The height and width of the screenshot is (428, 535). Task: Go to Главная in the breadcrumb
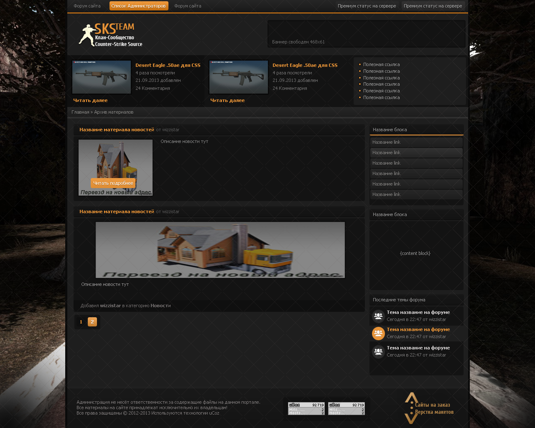[x=80, y=112]
